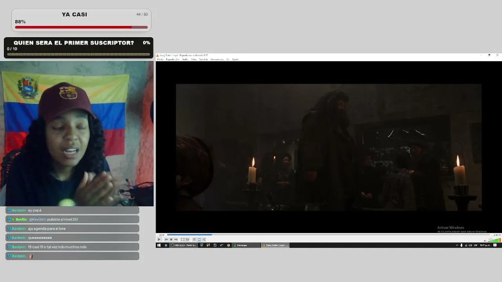Click the streamer webcam feed
502x282 pixels.
tap(77, 134)
